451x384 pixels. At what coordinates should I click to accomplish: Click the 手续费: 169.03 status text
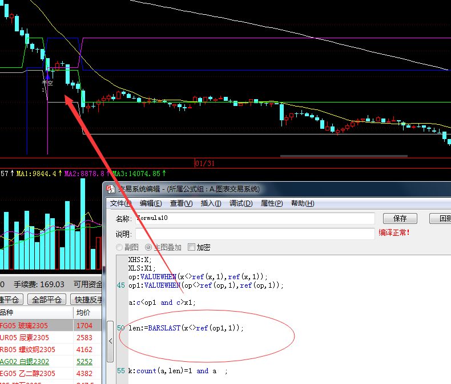39,284
